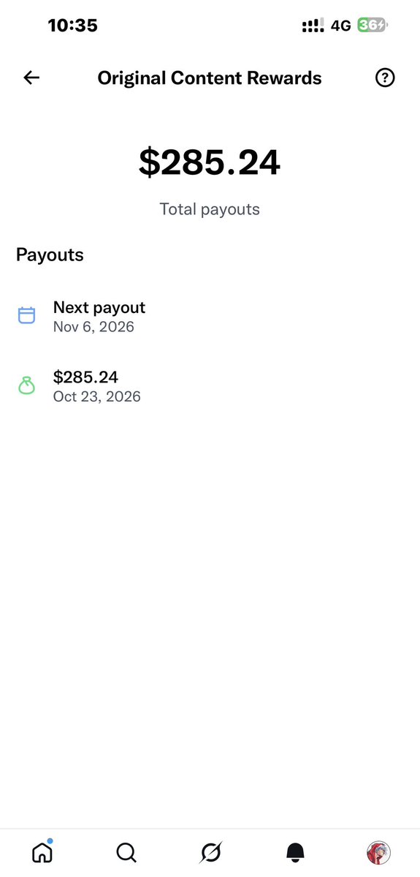Tap the 10:35 clock in status bar
Image resolution: width=420 pixels, height=877 pixels.
[72, 25]
